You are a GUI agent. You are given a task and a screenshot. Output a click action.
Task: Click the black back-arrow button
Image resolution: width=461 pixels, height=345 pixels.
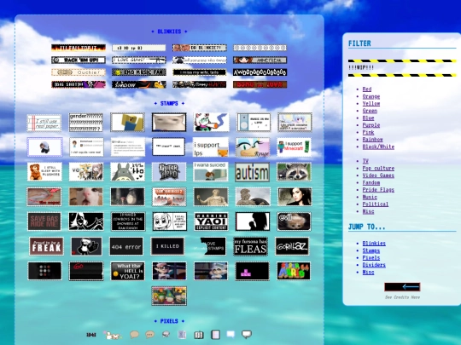coord(402,287)
